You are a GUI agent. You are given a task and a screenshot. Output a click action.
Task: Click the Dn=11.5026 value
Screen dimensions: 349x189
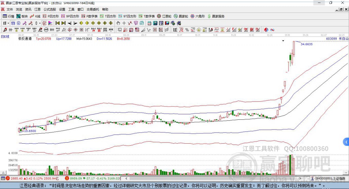(104, 39)
